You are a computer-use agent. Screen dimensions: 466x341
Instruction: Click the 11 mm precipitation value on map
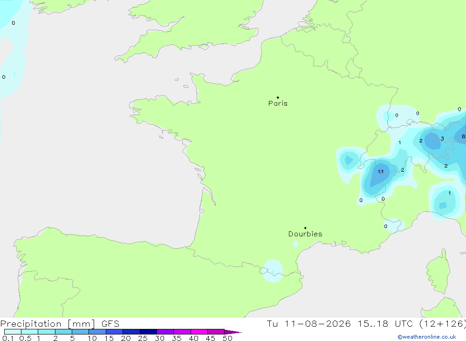point(381,172)
